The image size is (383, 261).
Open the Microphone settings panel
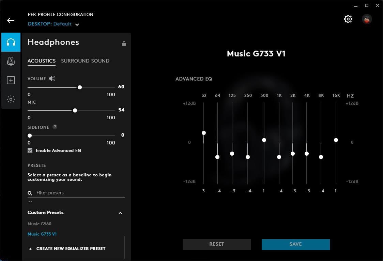coord(11,61)
